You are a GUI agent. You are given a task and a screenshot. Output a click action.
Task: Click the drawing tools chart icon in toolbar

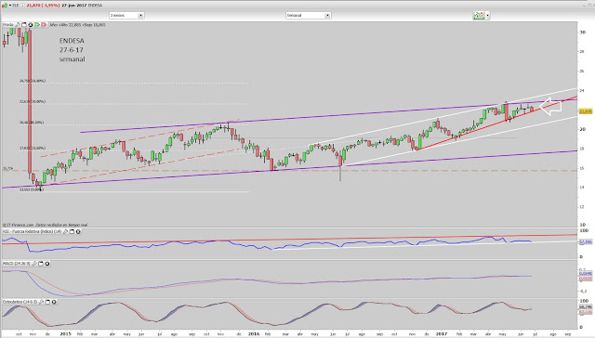point(479,15)
